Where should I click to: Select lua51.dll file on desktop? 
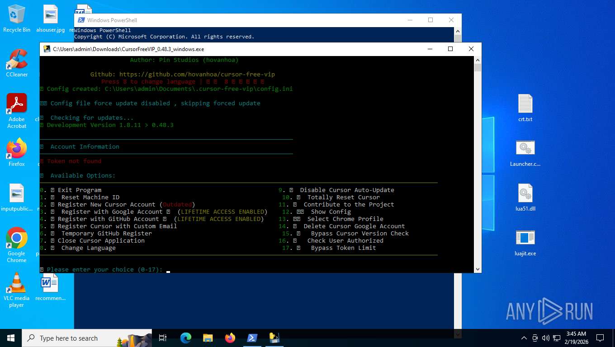pos(525,198)
